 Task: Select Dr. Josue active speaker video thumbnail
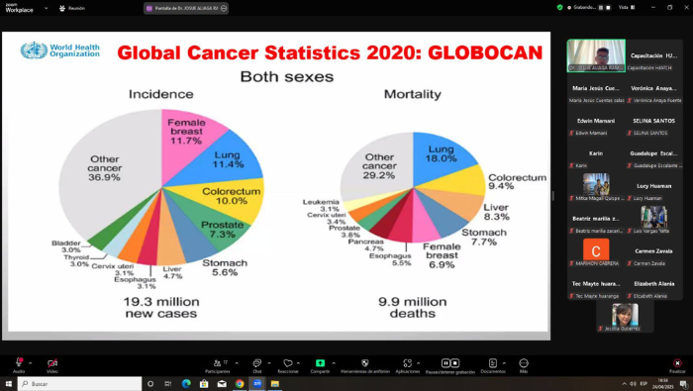(x=596, y=55)
